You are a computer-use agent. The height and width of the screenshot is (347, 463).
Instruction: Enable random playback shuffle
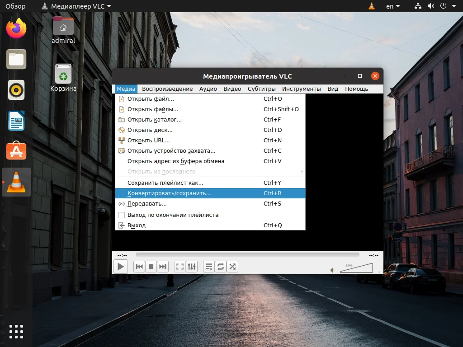(x=232, y=266)
